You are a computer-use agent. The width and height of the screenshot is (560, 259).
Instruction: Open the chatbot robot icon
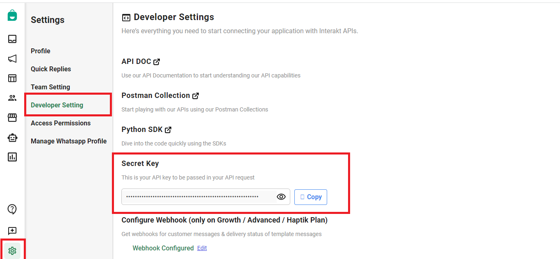[12, 137]
